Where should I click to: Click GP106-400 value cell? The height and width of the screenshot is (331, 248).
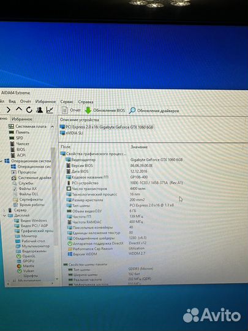click(139, 177)
